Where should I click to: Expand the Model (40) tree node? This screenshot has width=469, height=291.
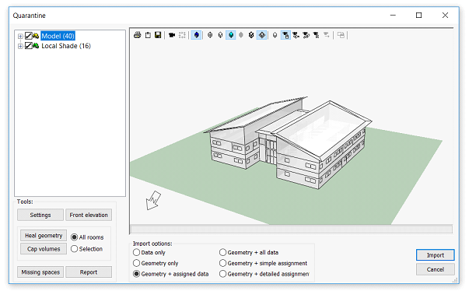pyautogui.click(x=20, y=37)
